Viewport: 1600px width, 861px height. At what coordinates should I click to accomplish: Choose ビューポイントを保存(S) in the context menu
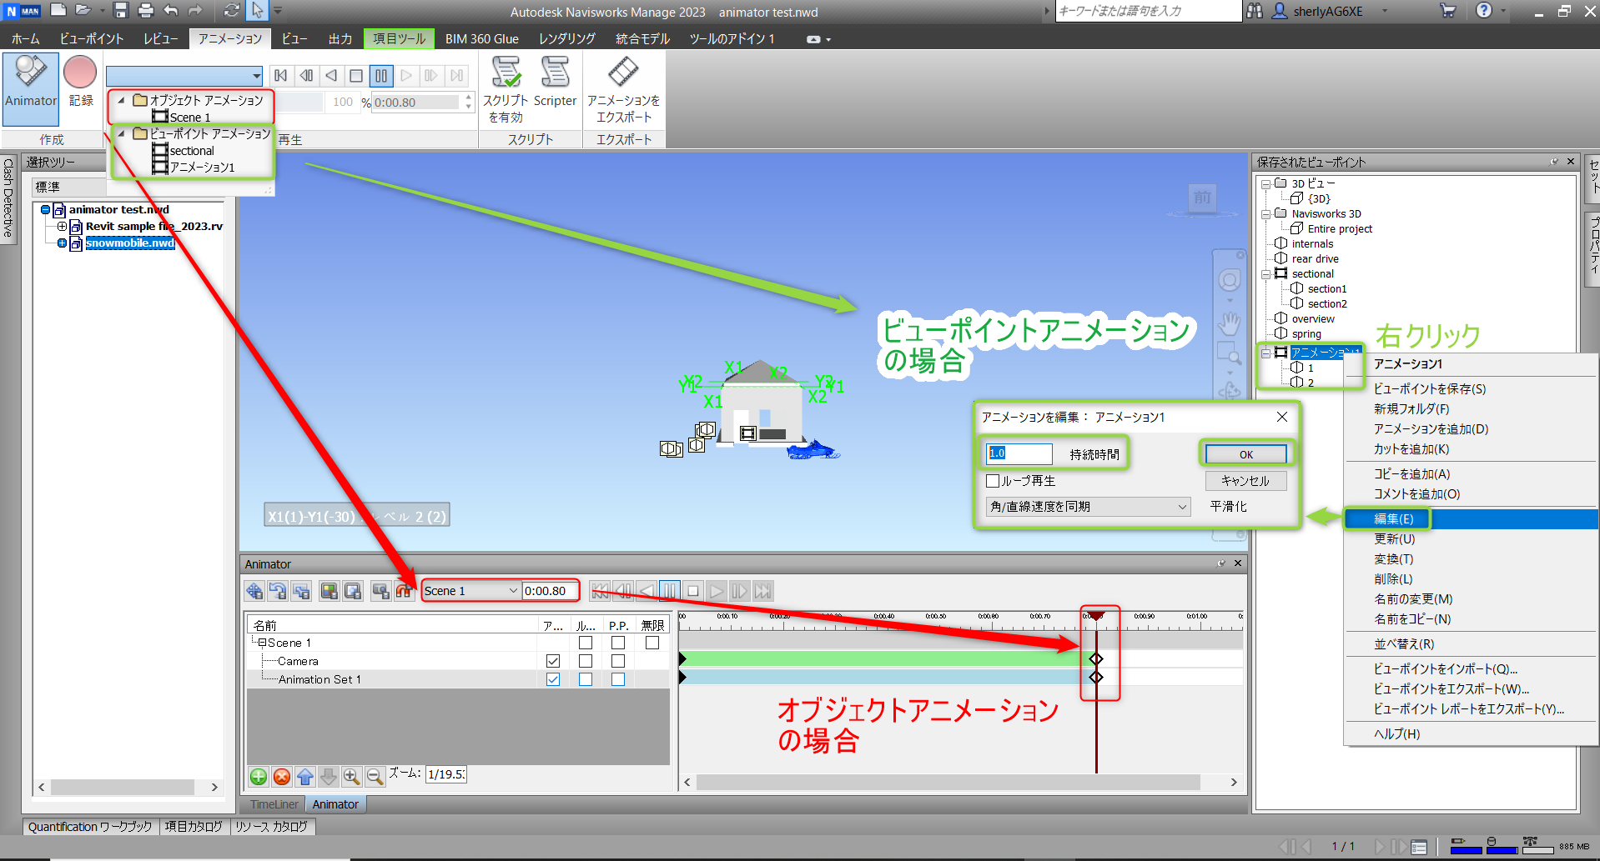(1430, 389)
